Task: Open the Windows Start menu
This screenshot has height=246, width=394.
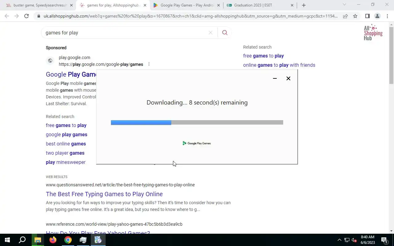Action: coord(7,240)
